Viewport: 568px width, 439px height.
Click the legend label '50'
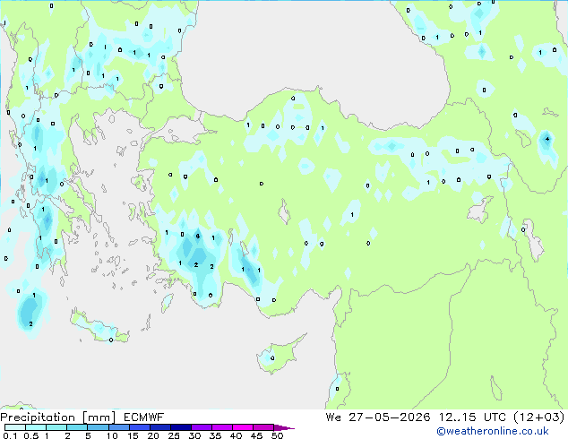coord(278,435)
